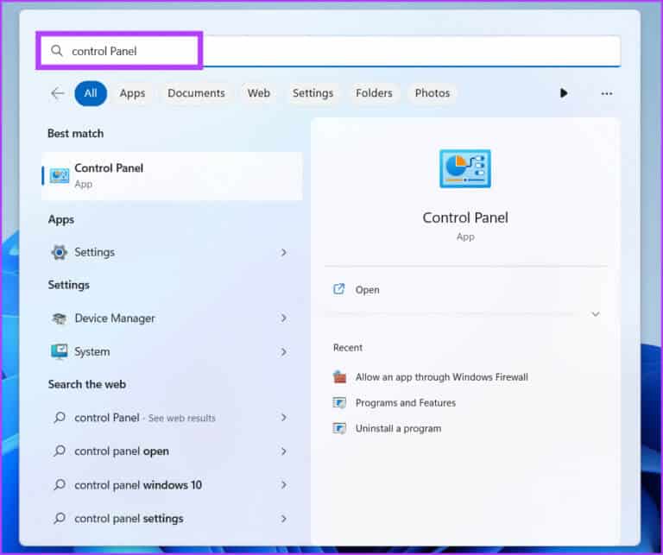Expand 'control panel windows 10' chevron

tap(284, 484)
